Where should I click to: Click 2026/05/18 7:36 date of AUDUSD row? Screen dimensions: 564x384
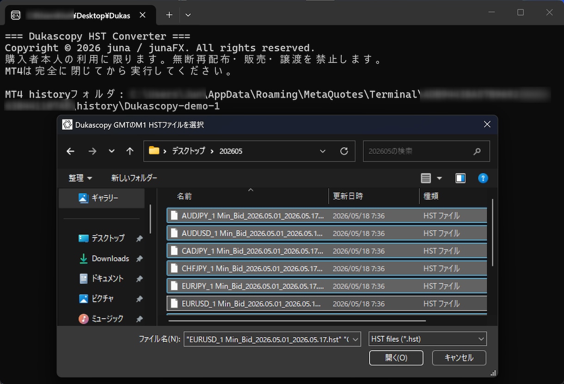(359, 233)
